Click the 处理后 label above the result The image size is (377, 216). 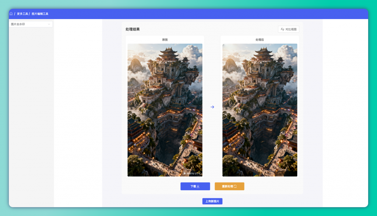point(260,40)
